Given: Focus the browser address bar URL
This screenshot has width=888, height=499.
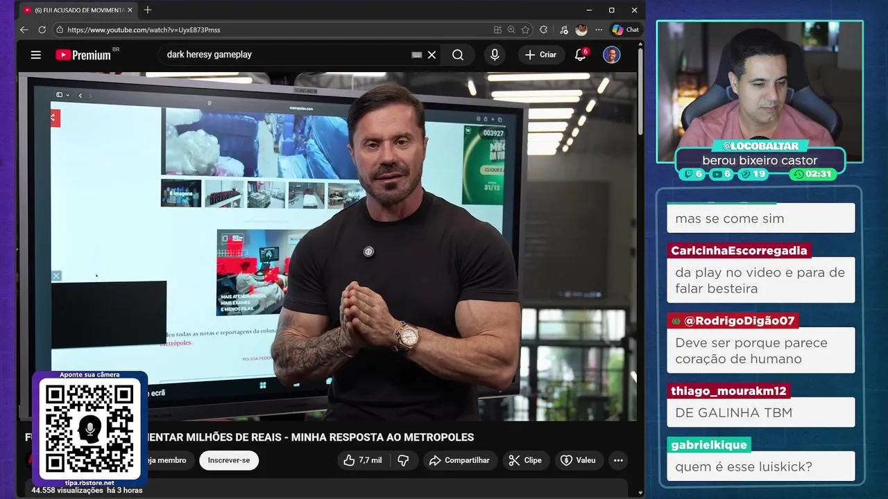Looking at the screenshot, I should pos(277,30).
